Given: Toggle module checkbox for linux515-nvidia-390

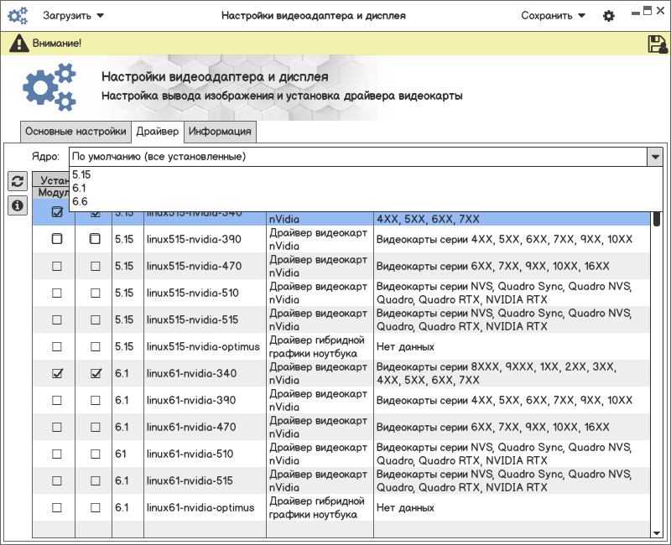Looking at the screenshot, I should (57, 239).
